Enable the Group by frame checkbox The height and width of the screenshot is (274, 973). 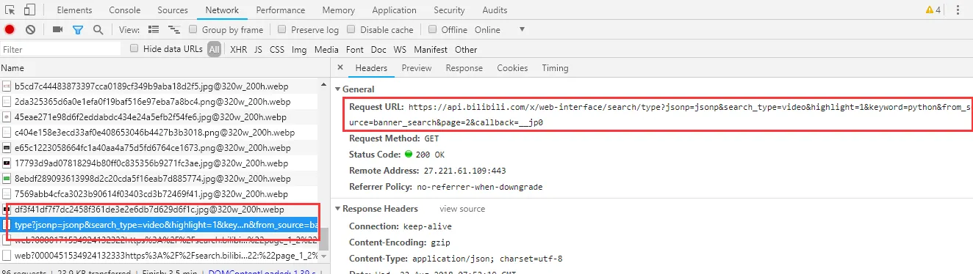193,30
